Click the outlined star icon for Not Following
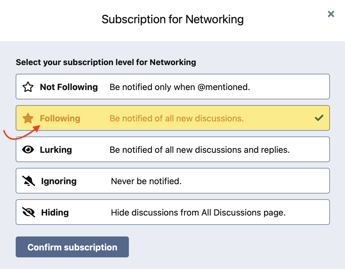The image size is (345, 269). click(28, 87)
